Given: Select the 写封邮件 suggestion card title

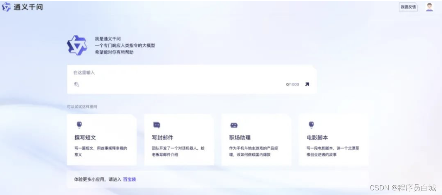Looking at the screenshot, I should coord(162,138).
